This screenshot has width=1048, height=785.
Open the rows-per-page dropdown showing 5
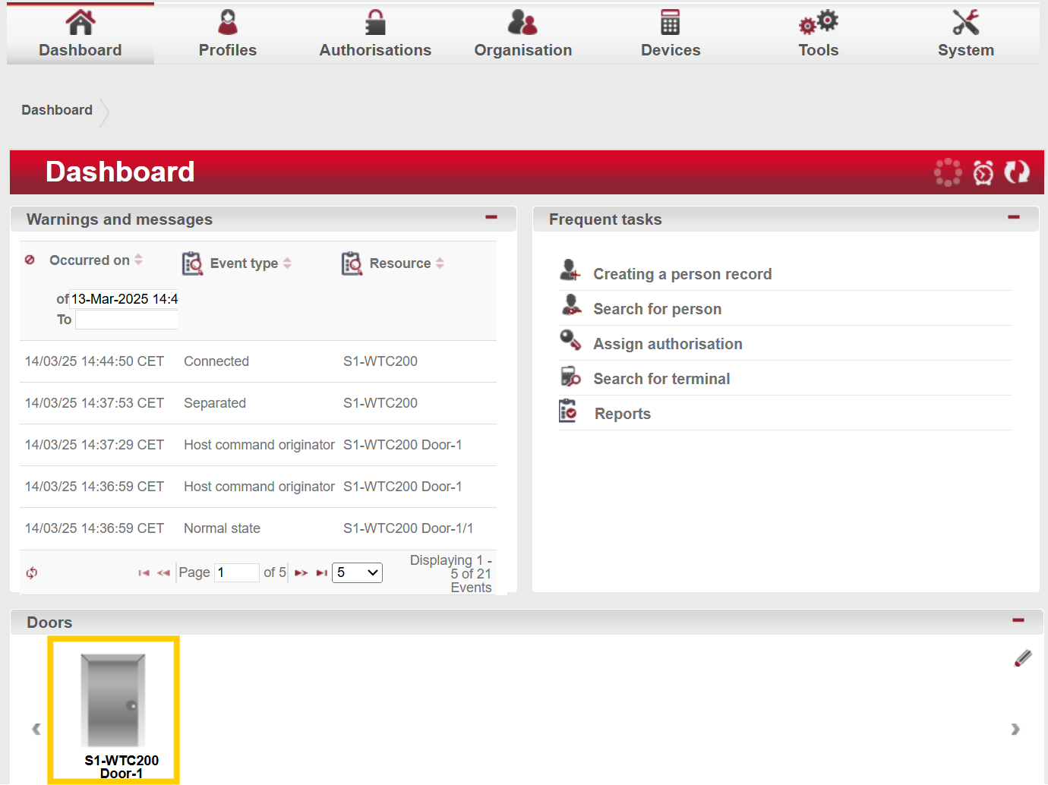pos(357,572)
